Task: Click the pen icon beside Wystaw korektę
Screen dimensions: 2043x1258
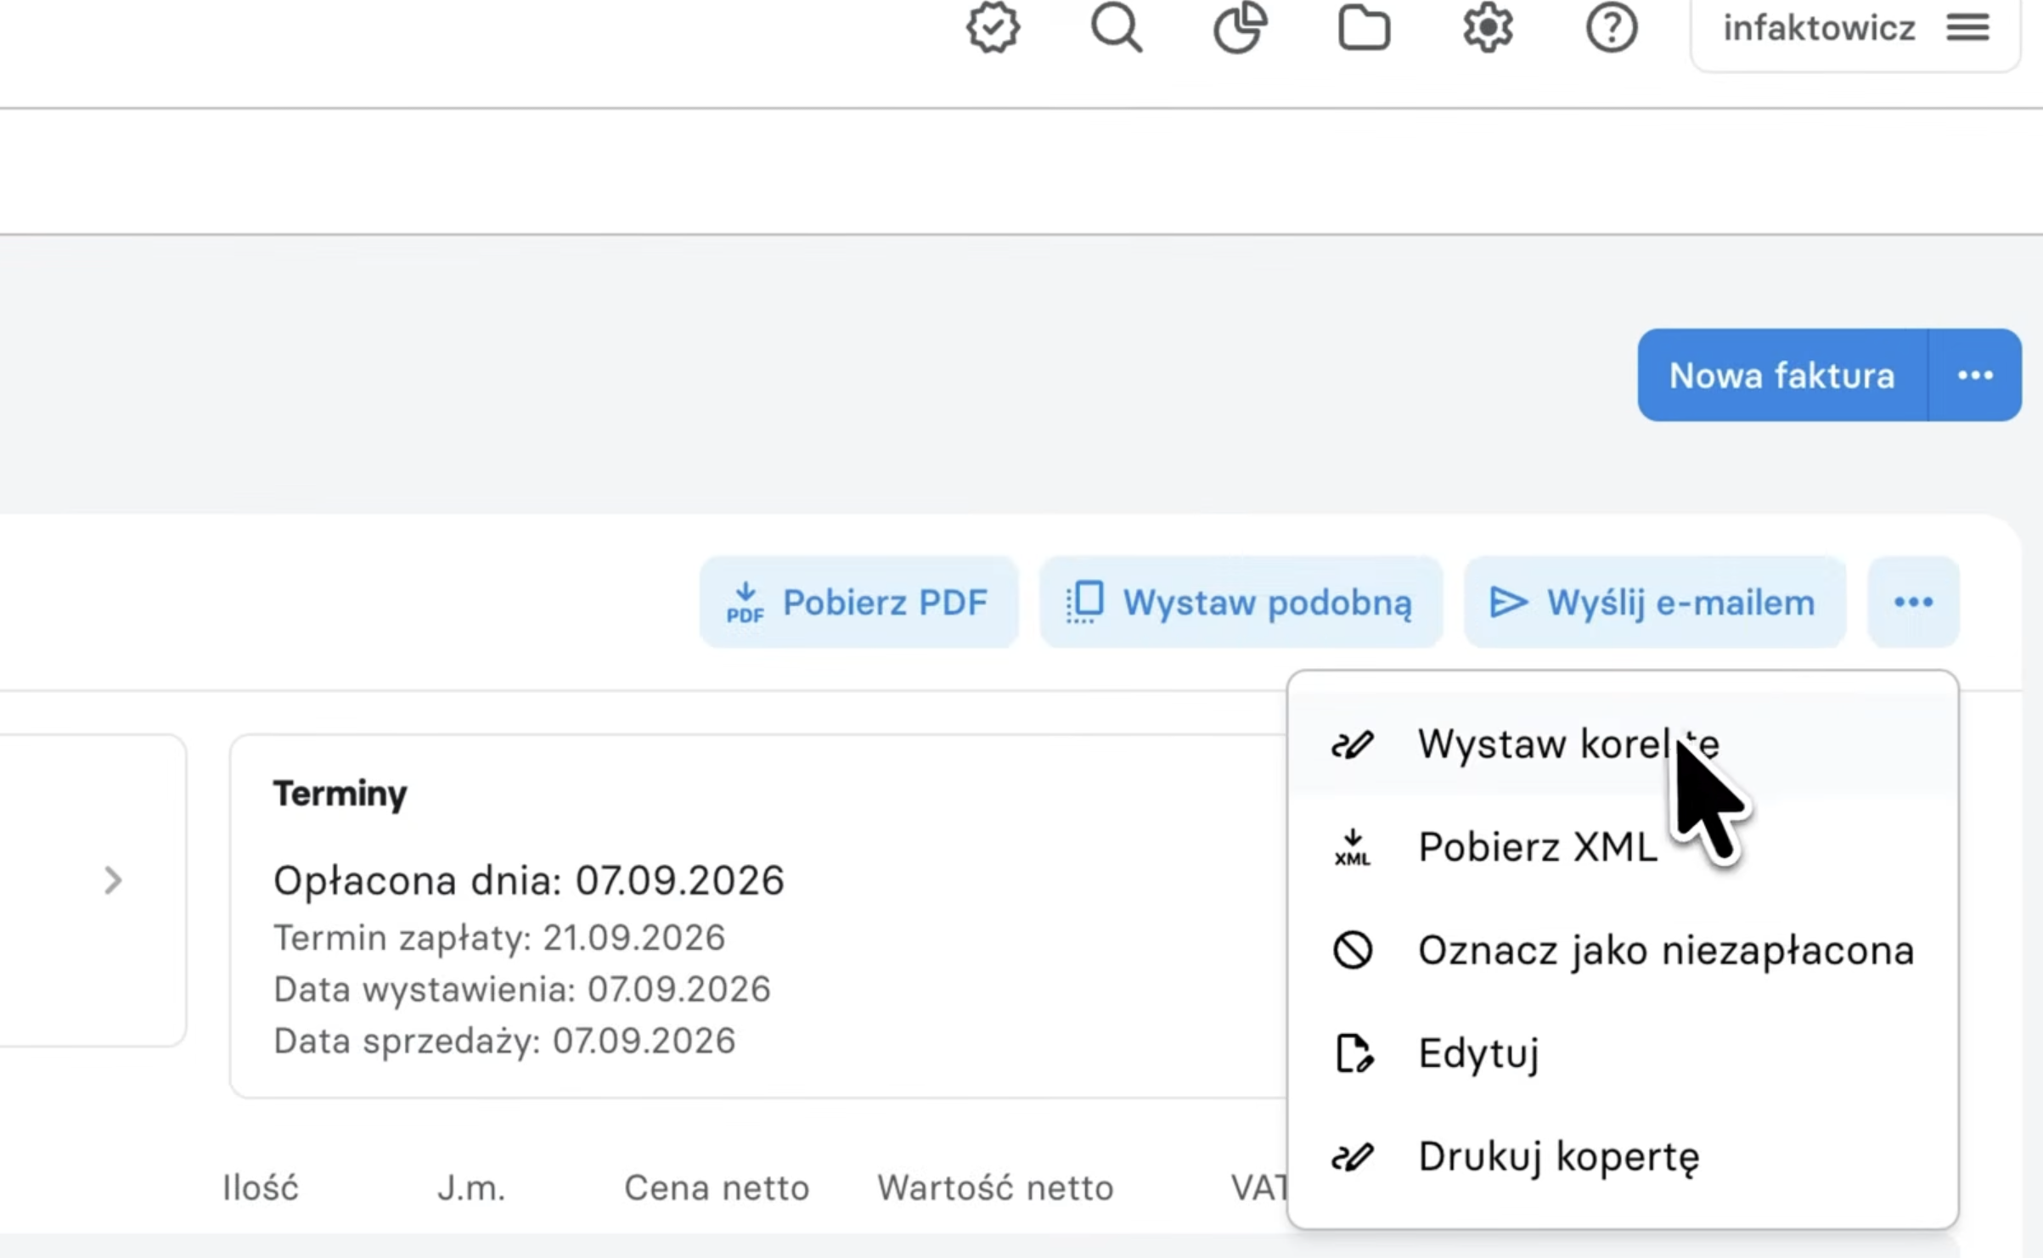Action: click(x=1353, y=744)
